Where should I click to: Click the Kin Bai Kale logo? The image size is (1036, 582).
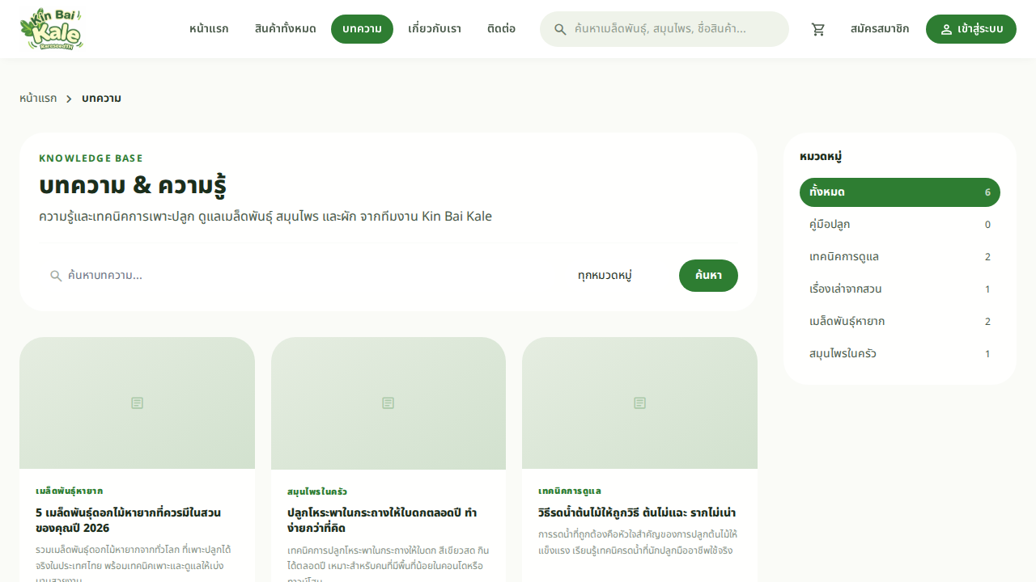pyautogui.click(x=52, y=29)
